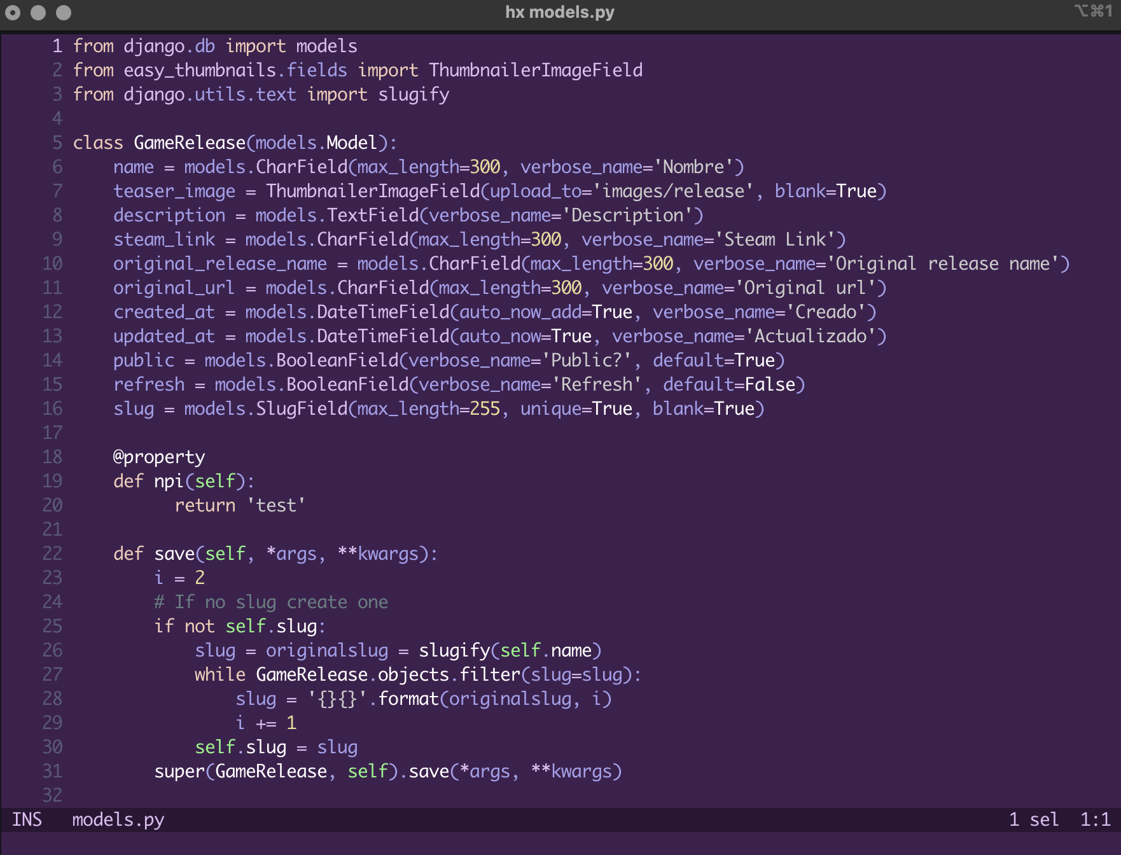Viewport: 1121px width, 855px height.
Task: Click the 'images/release' upload path string
Action: point(673,191)
